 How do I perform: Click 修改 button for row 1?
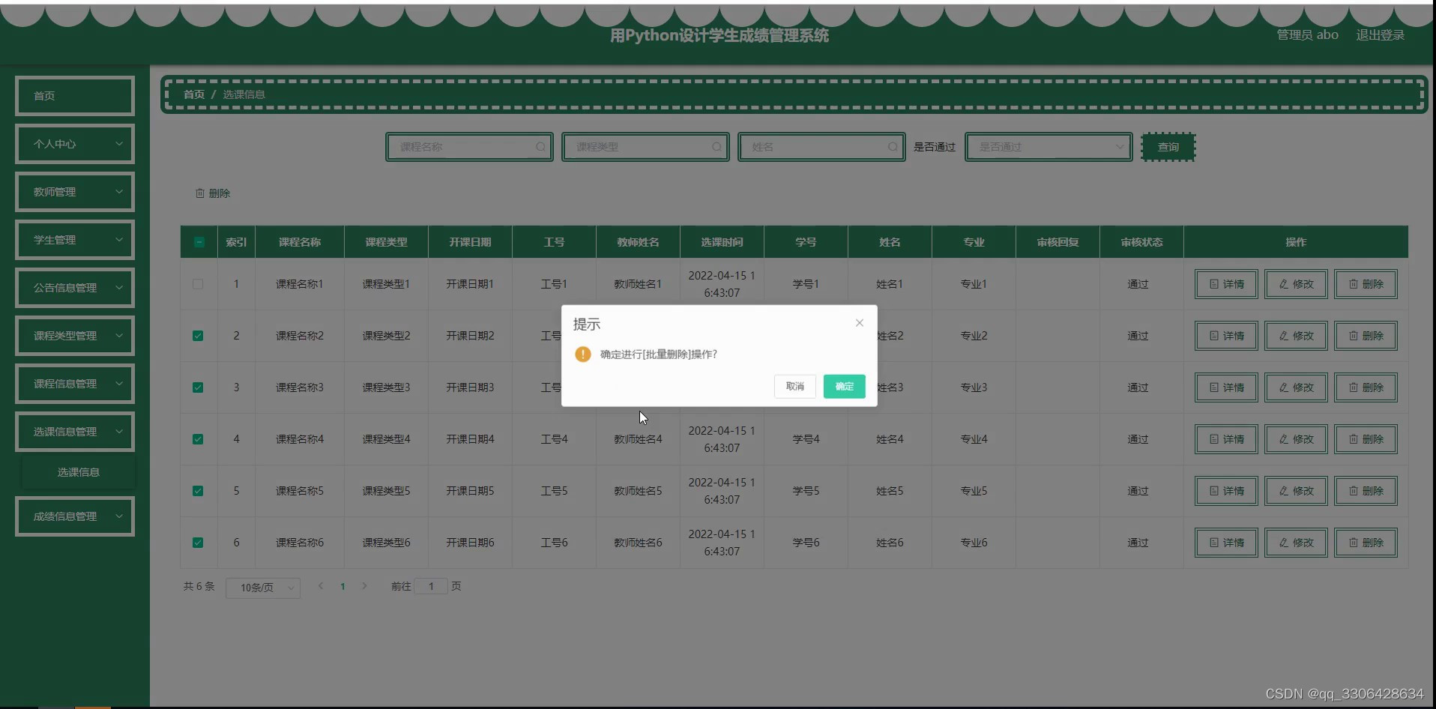tap(1296, 284)
